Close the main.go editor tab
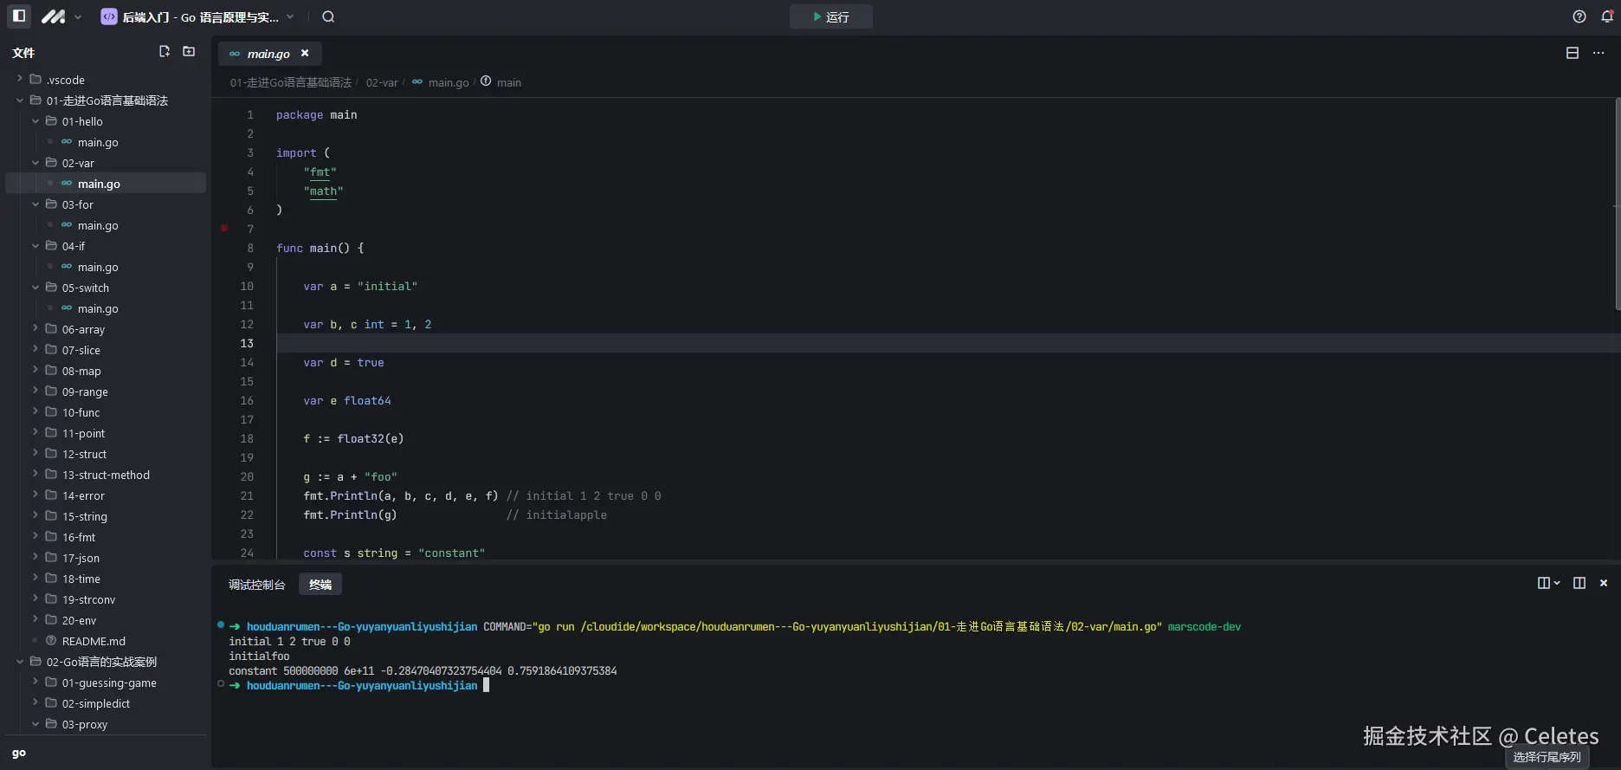This screenshot has height=770, width=1621. click(305, 54)
